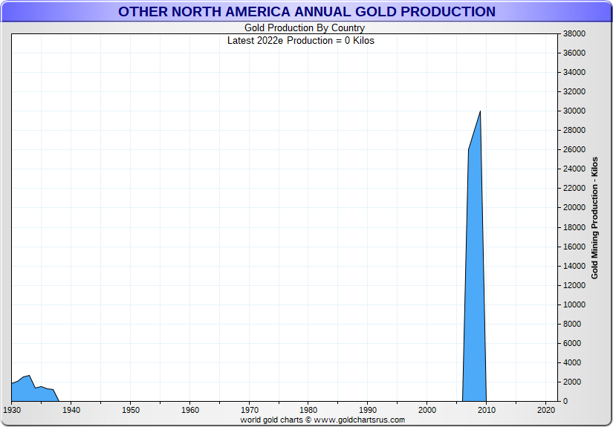613x427 pixels.
Task: Click the 24000 y-axis value
Action: tap(574, 169)
